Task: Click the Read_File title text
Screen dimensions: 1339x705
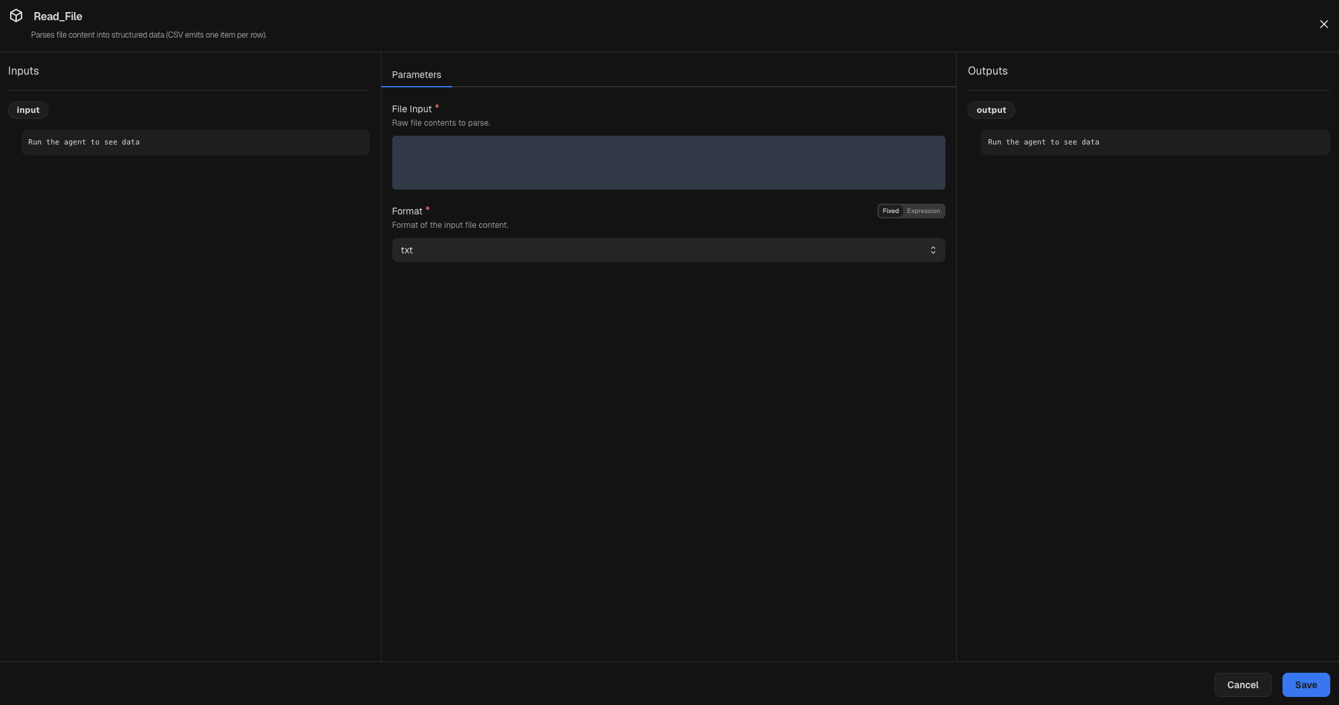Action: (x=58, y=16)
